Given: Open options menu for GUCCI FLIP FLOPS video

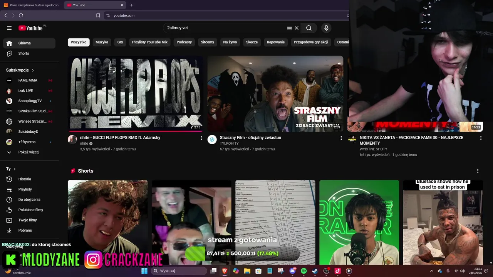Looking at the screenshot, I should pyautogui.click(x=201, y=138).
